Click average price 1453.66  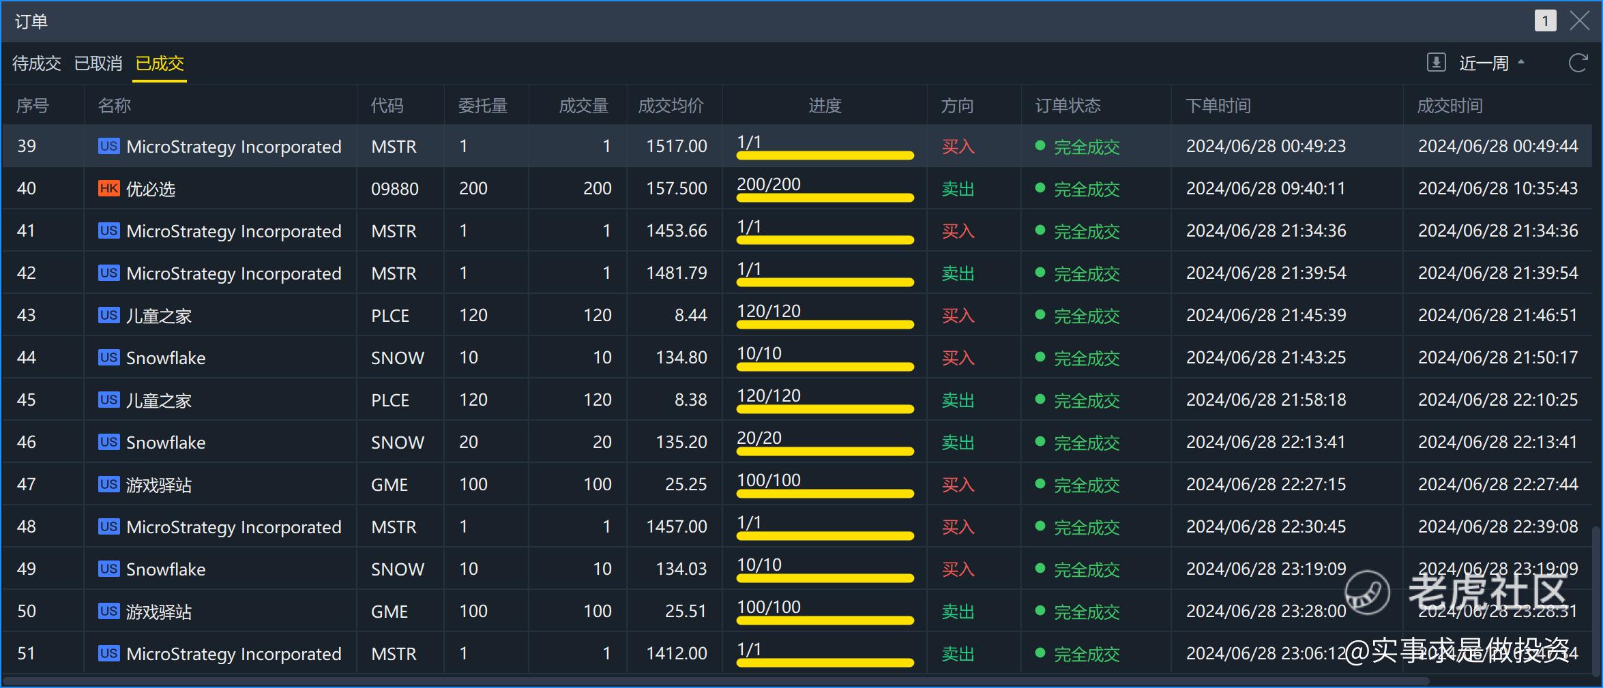click(x=677, y=230)
